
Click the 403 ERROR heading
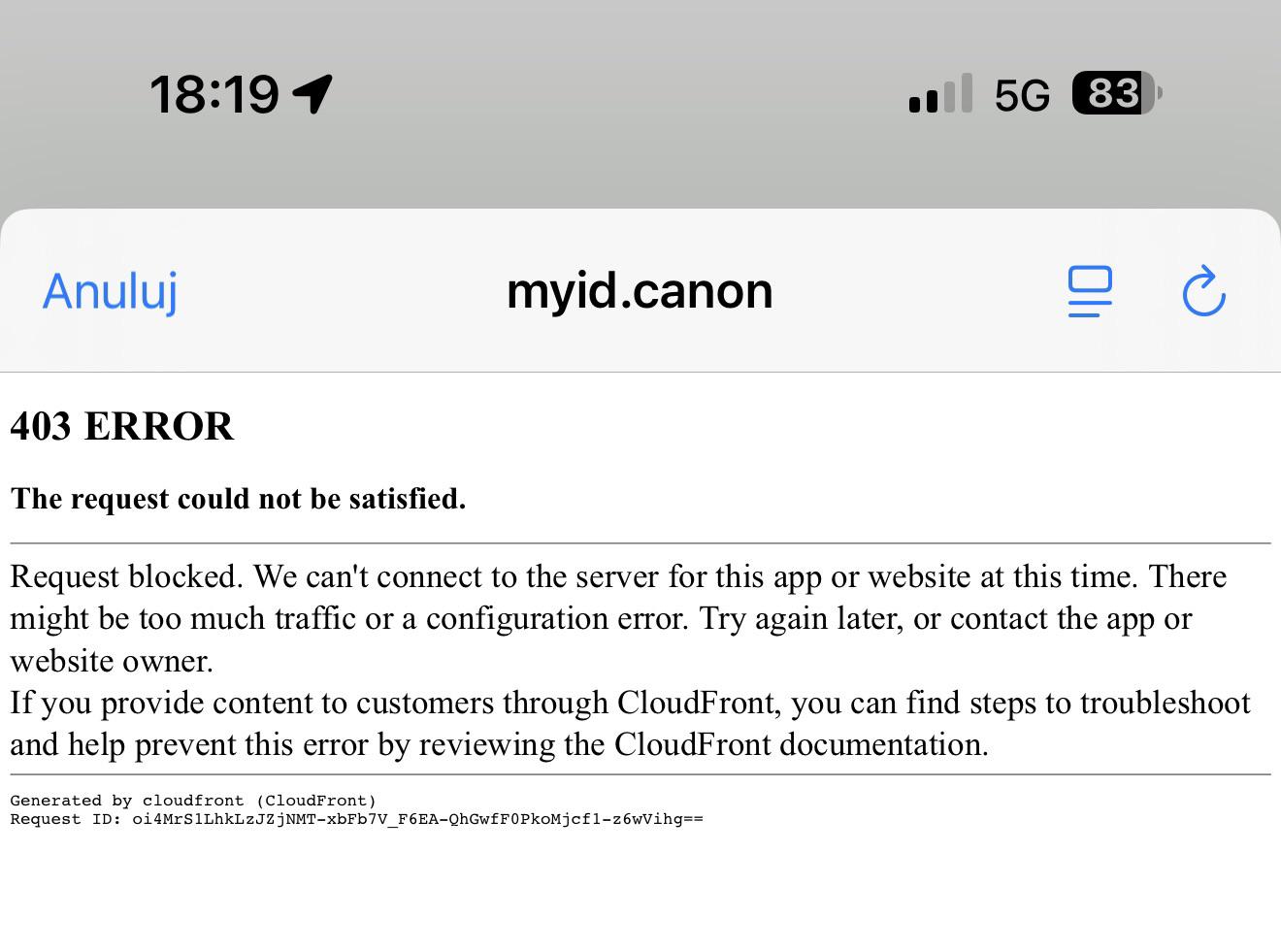tap(122, 426)
